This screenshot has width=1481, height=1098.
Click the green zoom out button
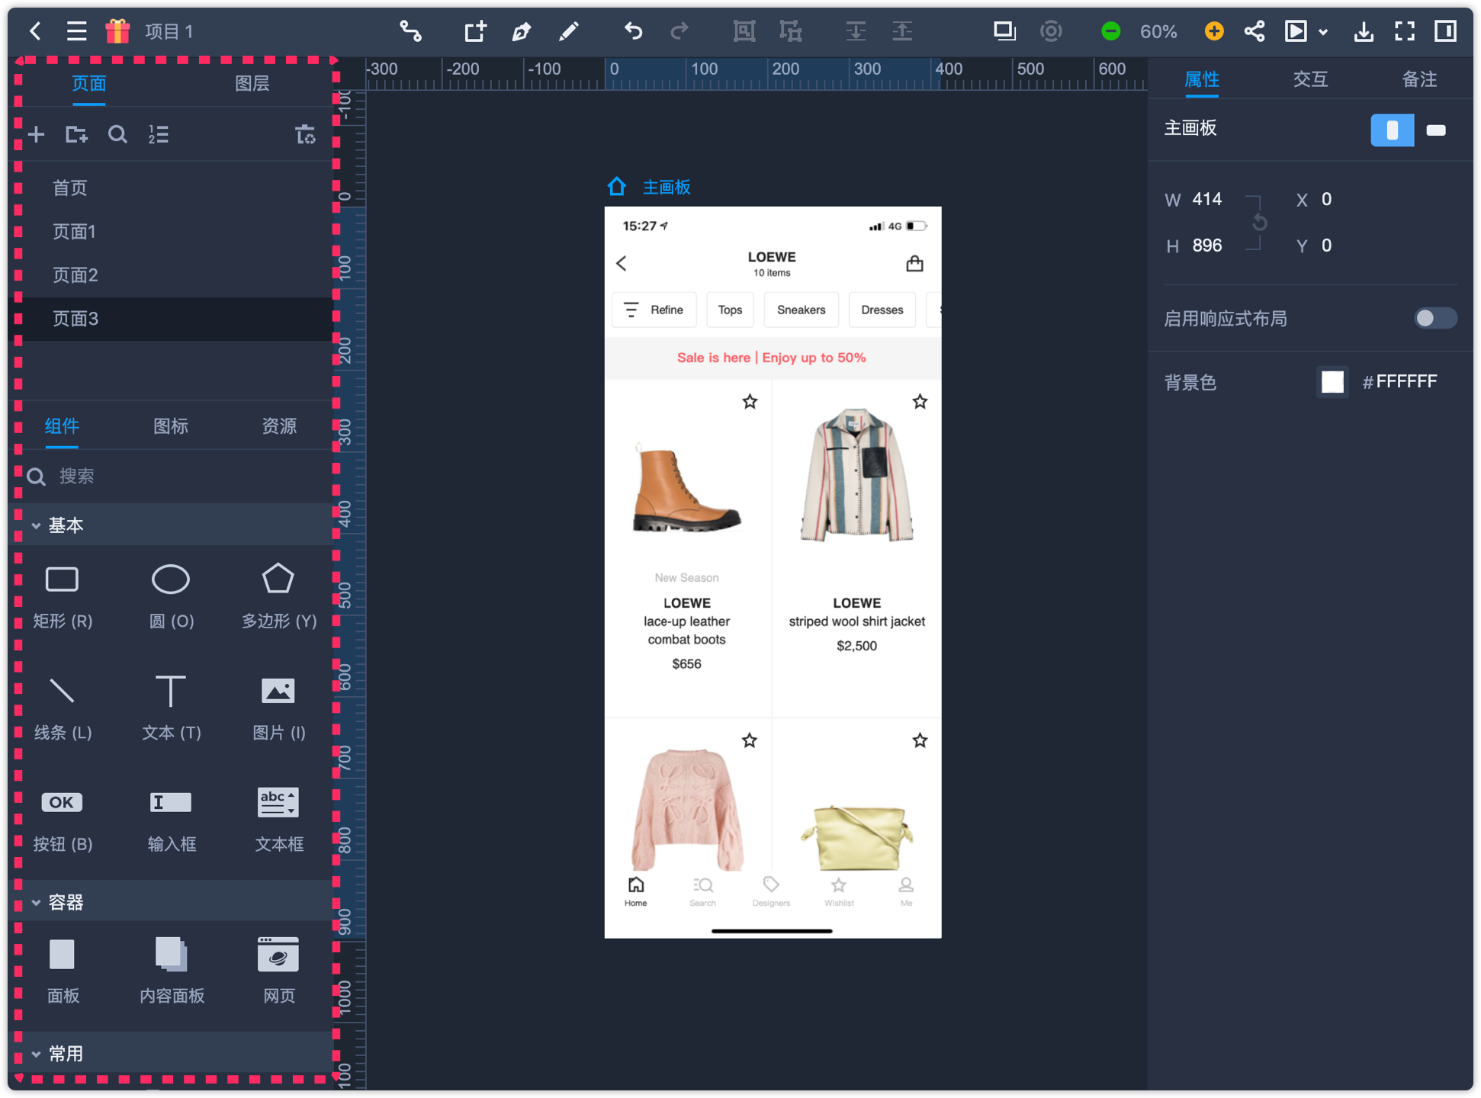pyautogui.click(x=1110, y=31)
